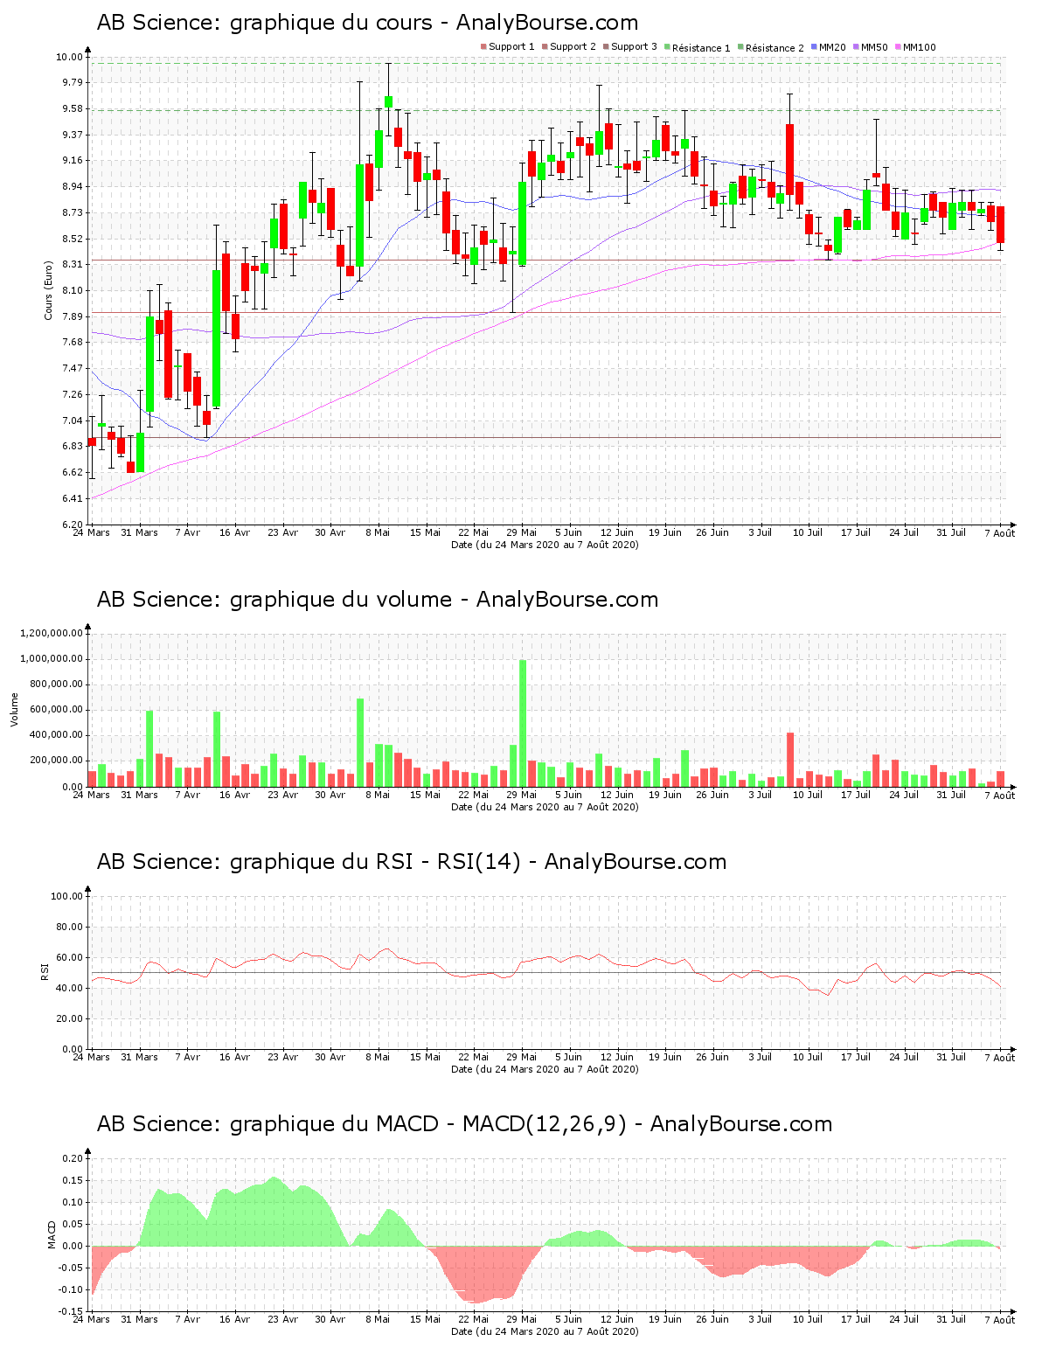Click the 100.00 value on RSI axis
The height and width of the screenshot is (1355, 1049).
66,896
